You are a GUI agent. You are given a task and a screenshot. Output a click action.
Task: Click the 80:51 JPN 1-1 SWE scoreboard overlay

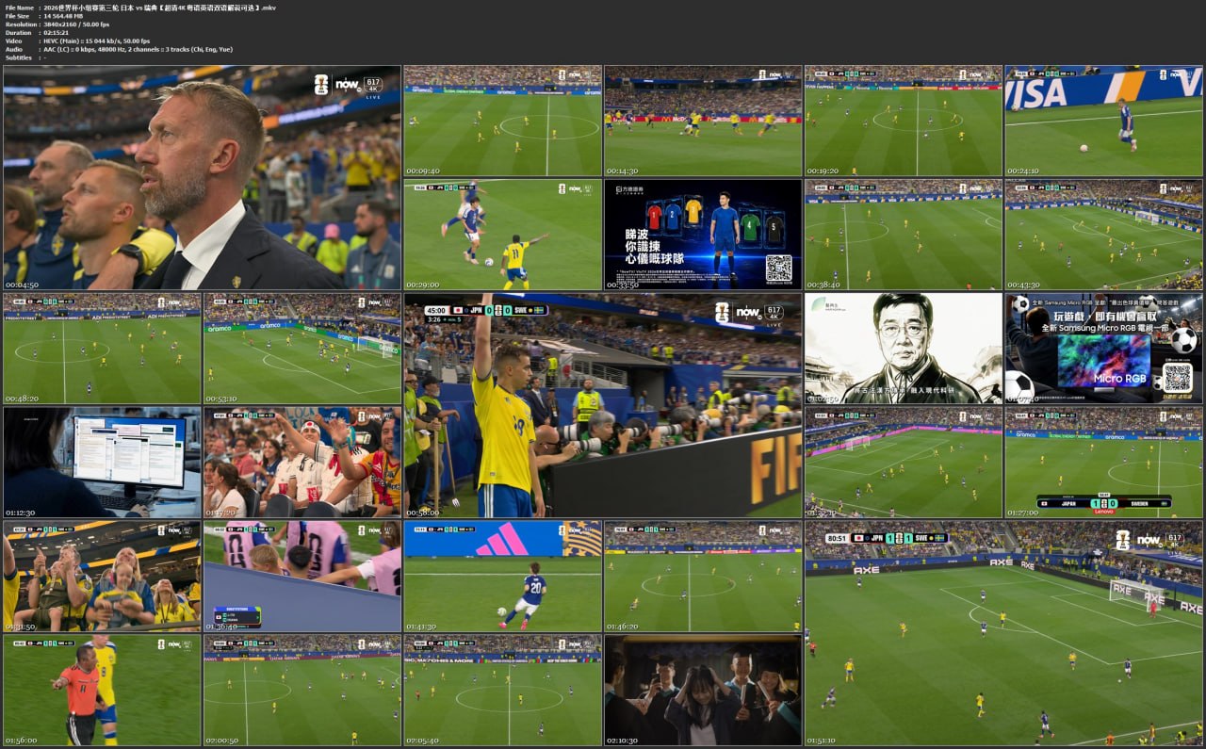point(887,538)
